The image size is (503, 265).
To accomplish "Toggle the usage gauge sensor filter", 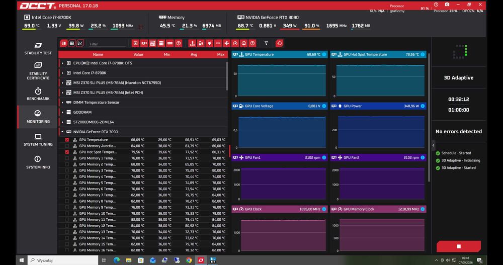I will pyautogui.click(x=244, y=43).
